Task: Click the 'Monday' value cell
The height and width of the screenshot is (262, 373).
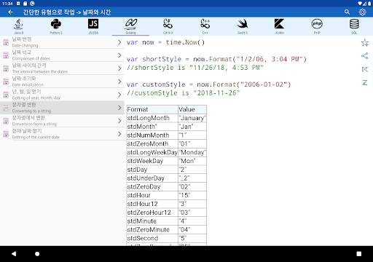Action: point(192,152)
